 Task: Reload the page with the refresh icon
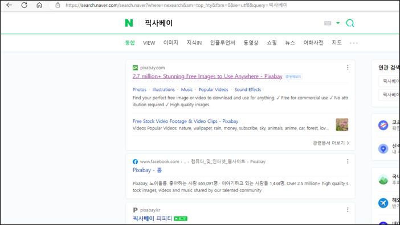pos(25,5)
